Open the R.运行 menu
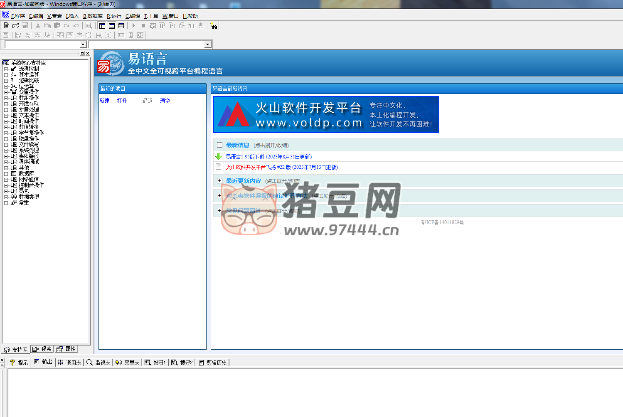 (x=114, y=16)
